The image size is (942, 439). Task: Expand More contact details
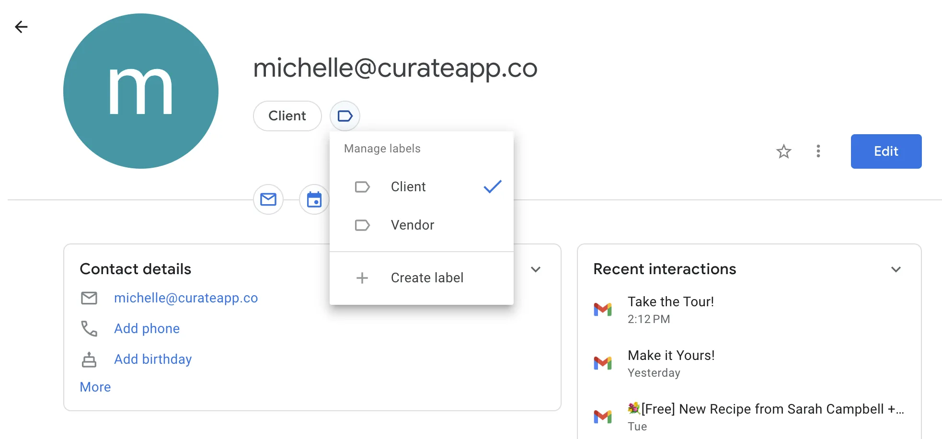pos(95,387)
